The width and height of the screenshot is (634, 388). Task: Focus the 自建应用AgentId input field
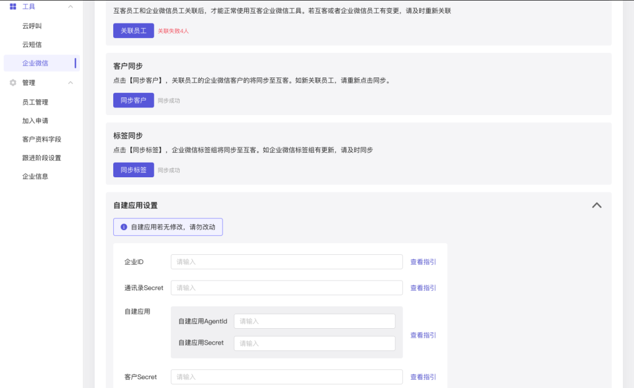click(315, 321)
